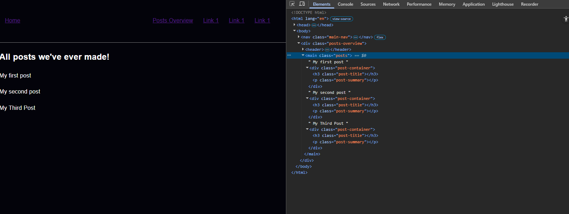The width and height of the screenshot is (569, 214).
Task: Click the "My second post" text on the page
Action: point(20,91)
